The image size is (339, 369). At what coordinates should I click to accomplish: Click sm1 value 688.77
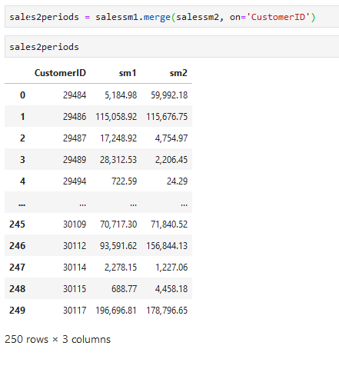coord(124,289)
